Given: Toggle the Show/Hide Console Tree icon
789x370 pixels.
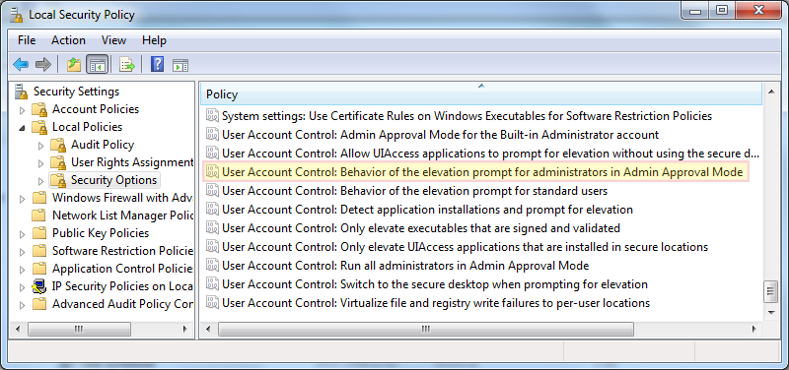Looking at the screenshot, I should 98,64.
